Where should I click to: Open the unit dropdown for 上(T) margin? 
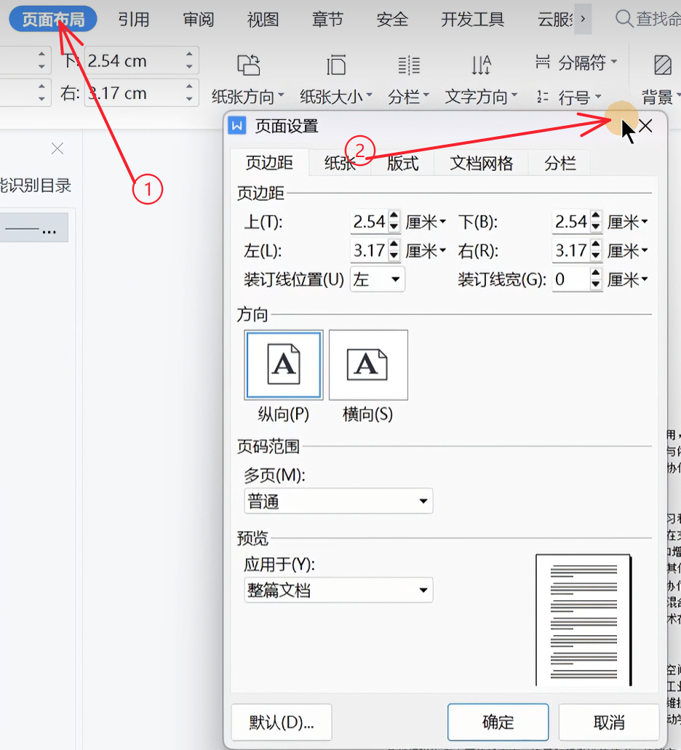point(426,222)
